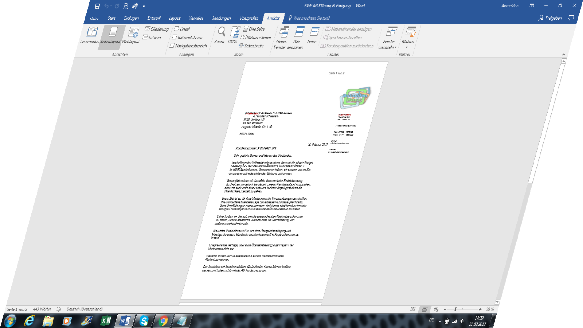Viewport: 583px width, 328px height.
Task: Click the zoom slider handle in status bar
Action: click(x=455, y=309)
